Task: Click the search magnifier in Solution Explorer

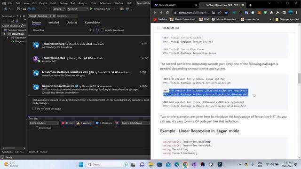Action: [22, 26]
